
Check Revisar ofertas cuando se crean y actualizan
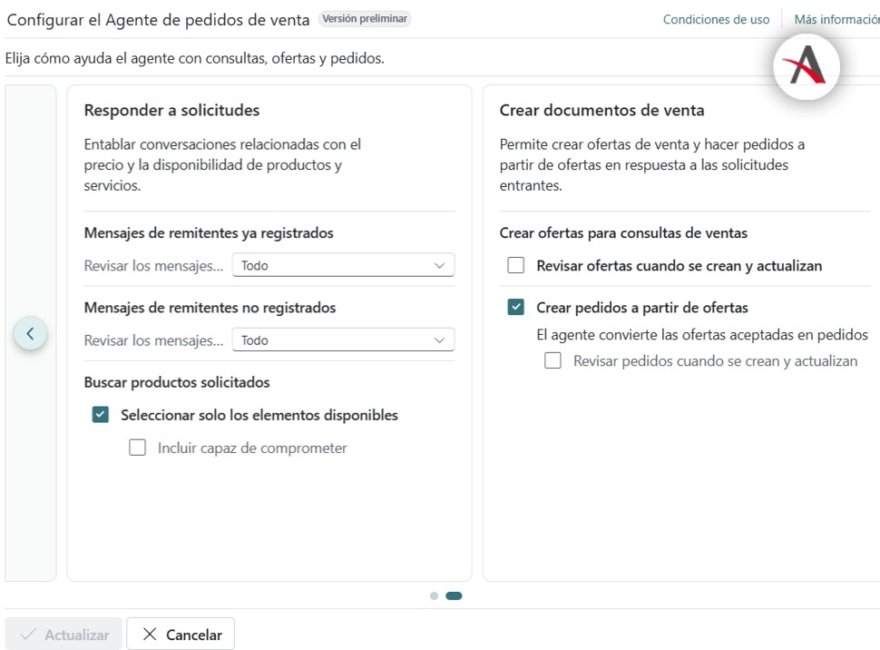[x=516, y=266]
